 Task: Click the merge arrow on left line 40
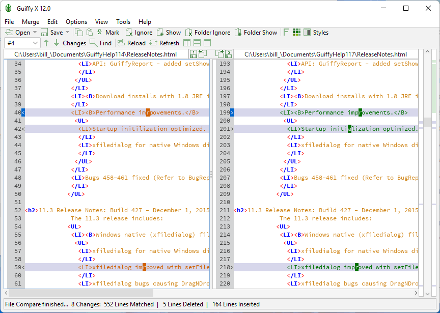pyautogui.click(x=23, y=112)
